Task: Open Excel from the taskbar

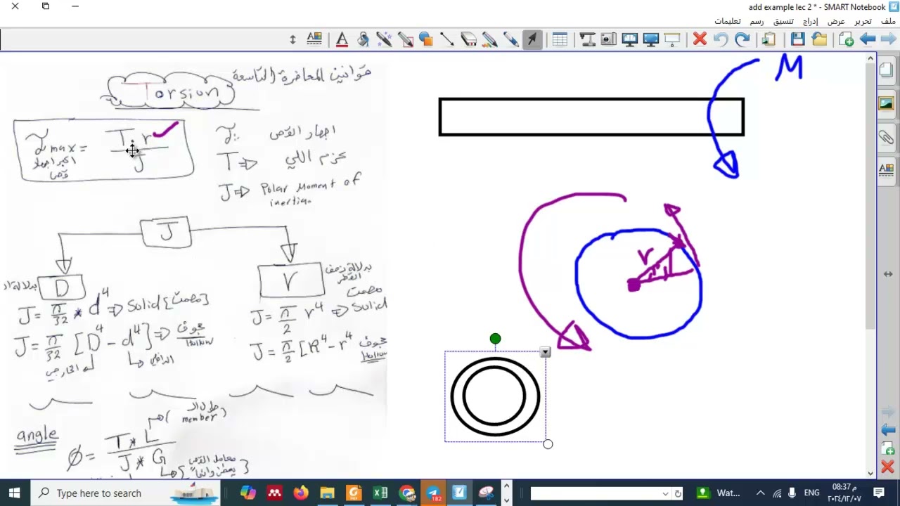Action: coord(380,493)
